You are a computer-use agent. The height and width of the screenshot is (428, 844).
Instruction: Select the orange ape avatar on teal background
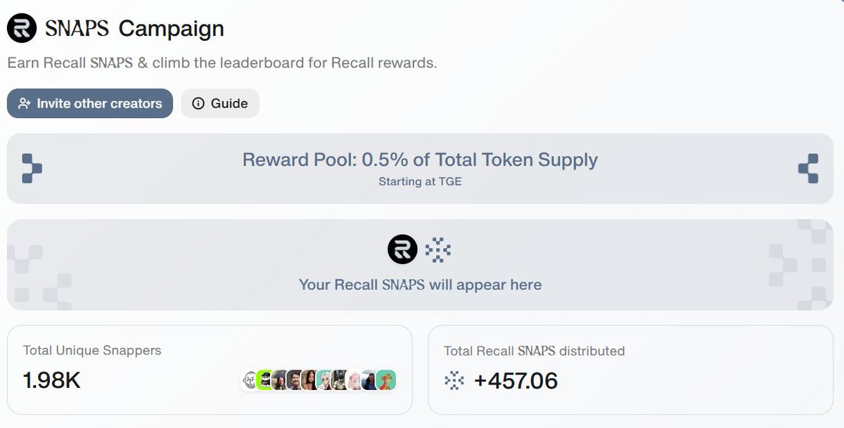point(386,380)
